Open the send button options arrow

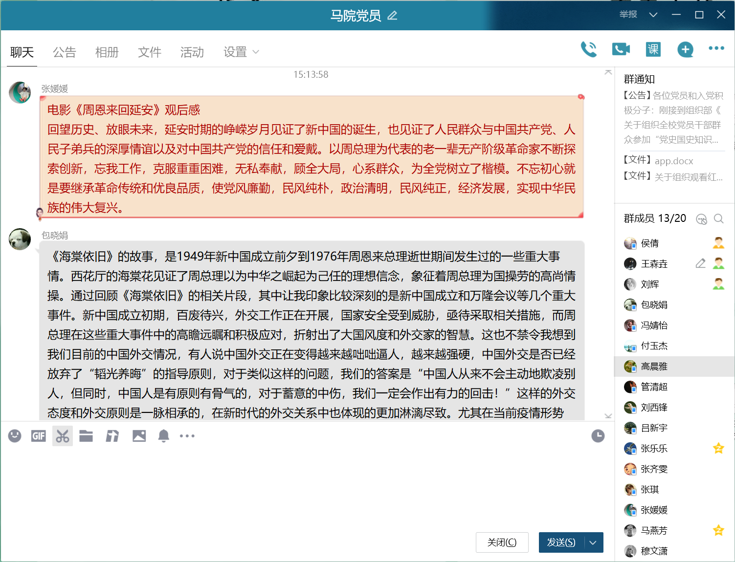593,542
